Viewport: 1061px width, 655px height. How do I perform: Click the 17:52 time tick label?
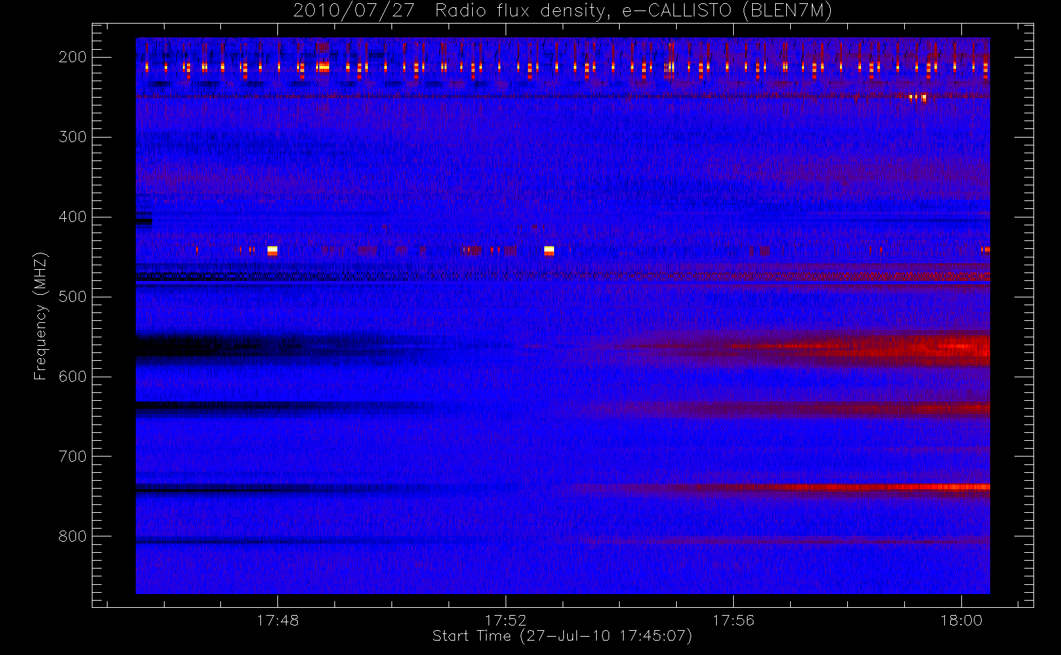(x=506, y=620)
